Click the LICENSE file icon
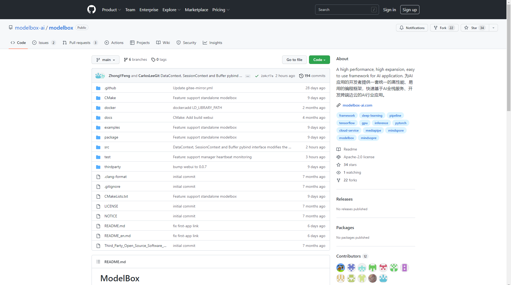Screen dimensions: 511x285 pyautogui.click(x=98, y=206)
